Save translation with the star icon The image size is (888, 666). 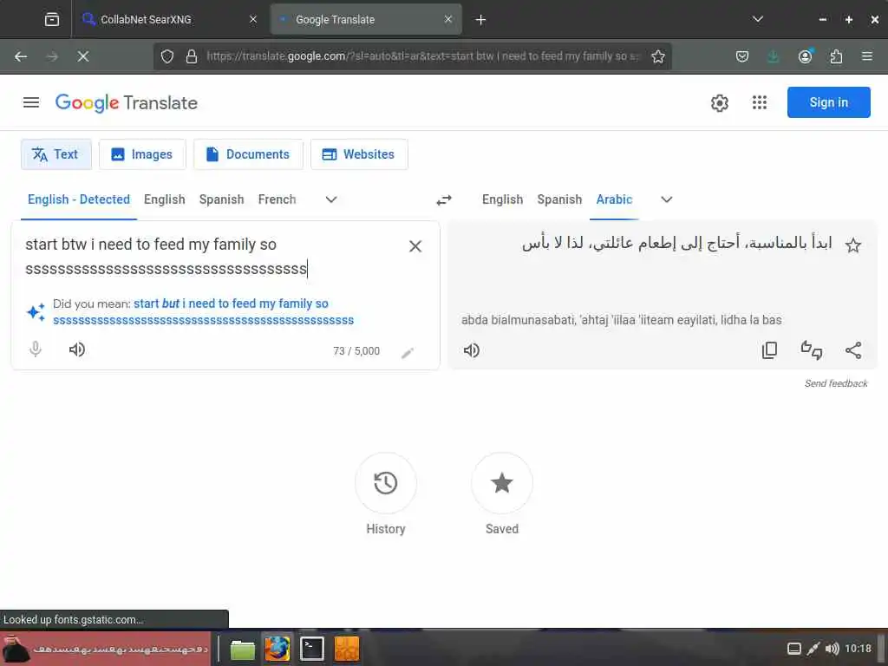[x=853, y=245]
